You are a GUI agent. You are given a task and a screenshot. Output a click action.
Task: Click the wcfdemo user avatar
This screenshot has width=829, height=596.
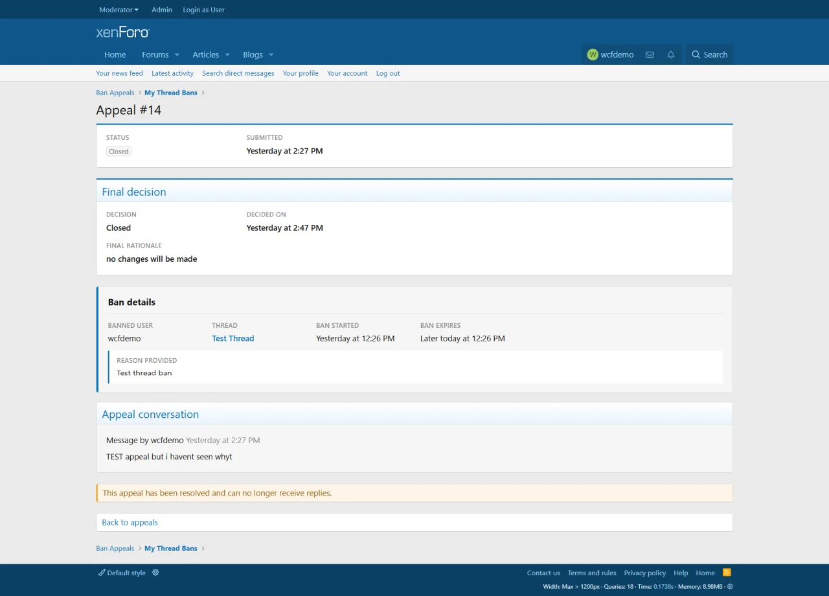pyautogui.click(x=593, y=55)
